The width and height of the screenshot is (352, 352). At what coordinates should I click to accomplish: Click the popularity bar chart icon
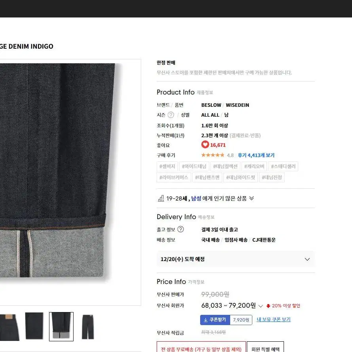click(161, 198)
